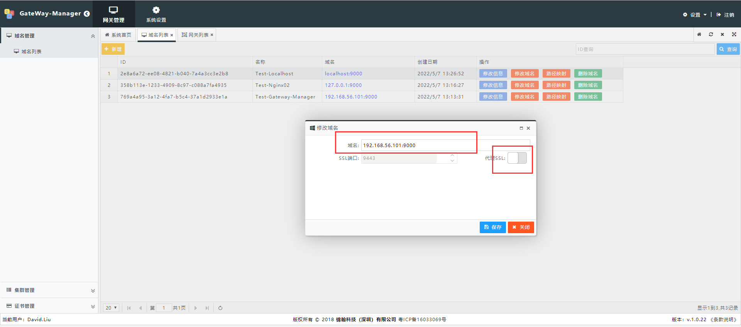Decrease SSL端口 with the down spinner arrow
Screen dimensions: 741x327
(x=452, y=161)
